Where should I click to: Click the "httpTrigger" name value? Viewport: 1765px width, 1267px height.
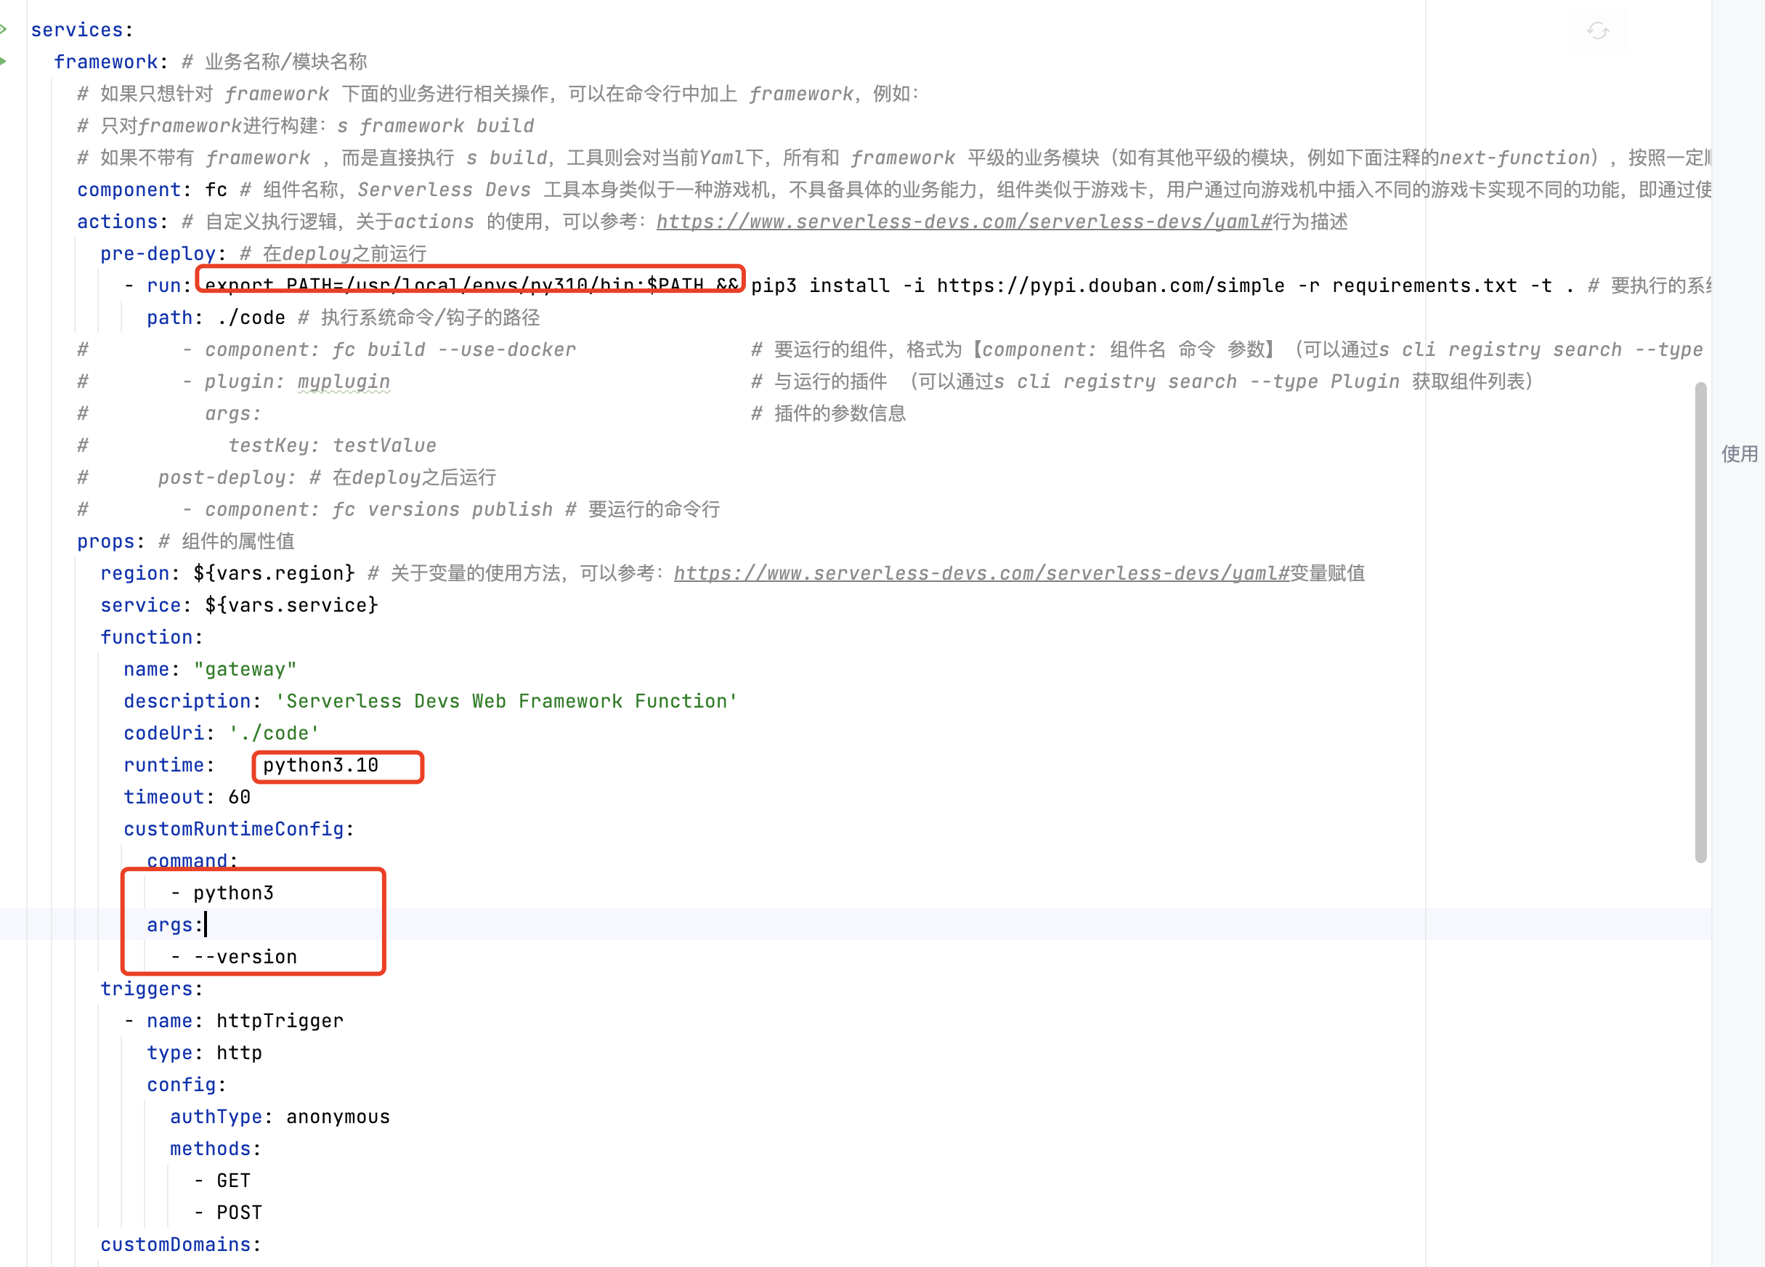pos(280,1020)
